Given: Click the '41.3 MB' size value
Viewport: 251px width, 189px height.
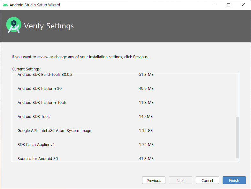Looking at the screenshot, I should (146, 159).
